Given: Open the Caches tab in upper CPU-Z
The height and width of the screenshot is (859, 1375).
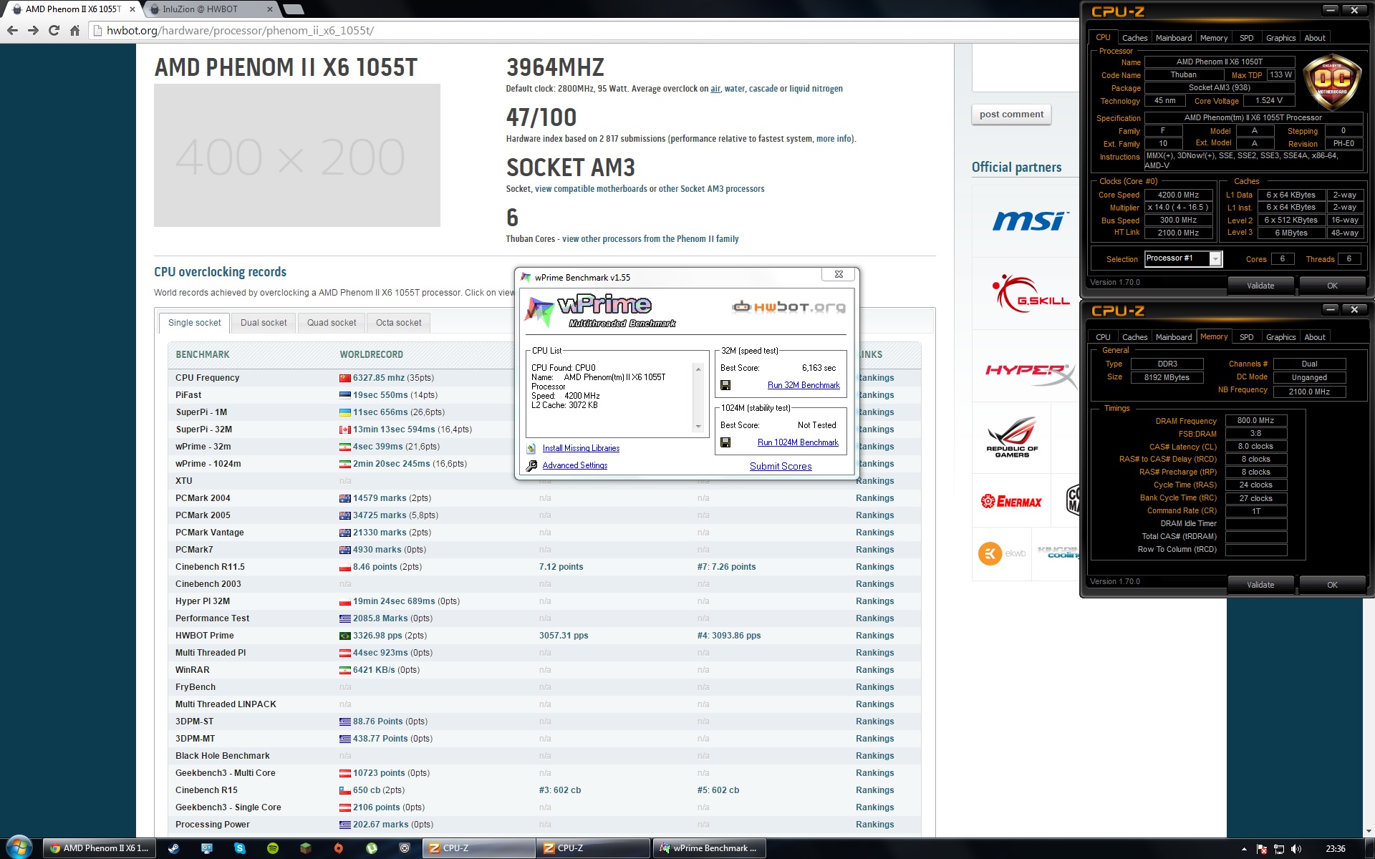Looking at the screenshot, I should point(1134,38).
